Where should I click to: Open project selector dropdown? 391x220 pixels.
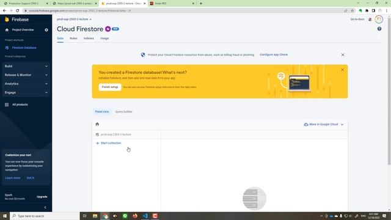(x=74, y=19)
